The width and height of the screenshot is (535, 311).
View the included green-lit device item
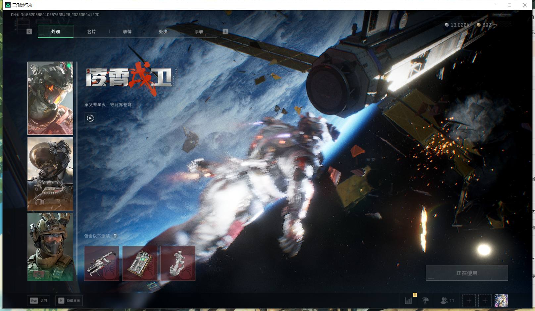pos(140,263)
